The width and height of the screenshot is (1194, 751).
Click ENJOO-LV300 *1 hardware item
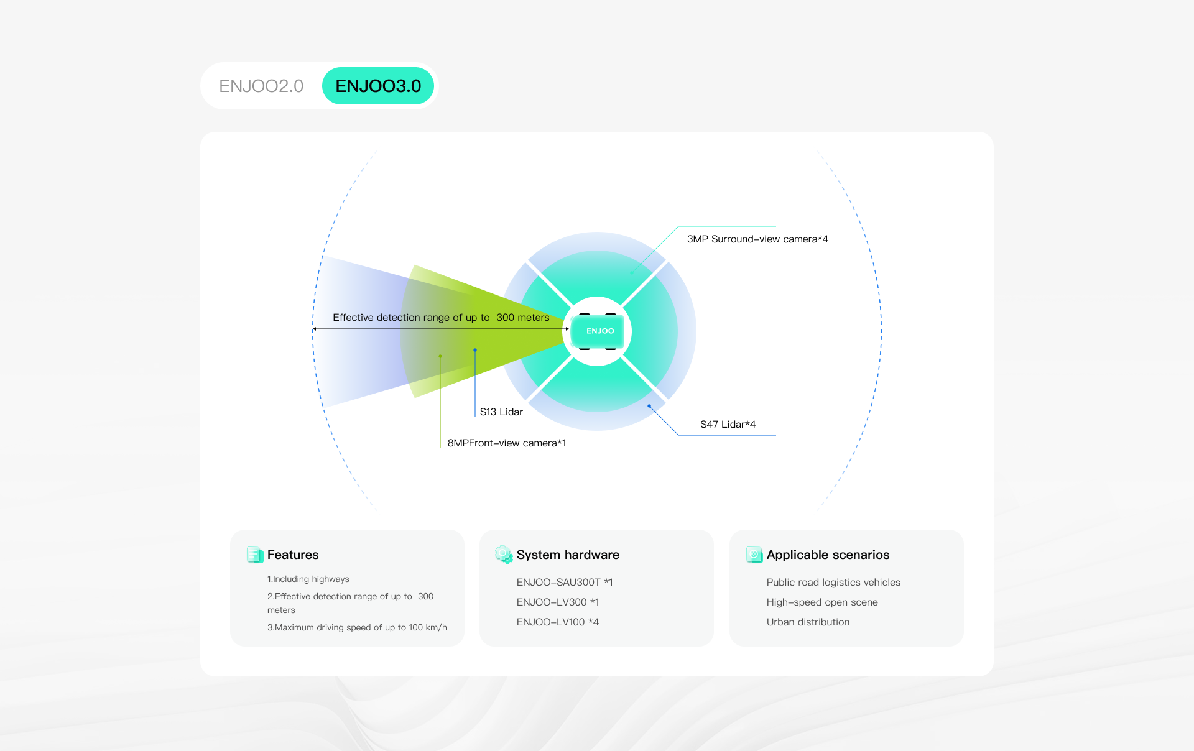pyautogui.click(x=558, y=602)
